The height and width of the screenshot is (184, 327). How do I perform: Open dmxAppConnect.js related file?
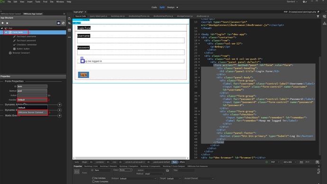(185, 16)
